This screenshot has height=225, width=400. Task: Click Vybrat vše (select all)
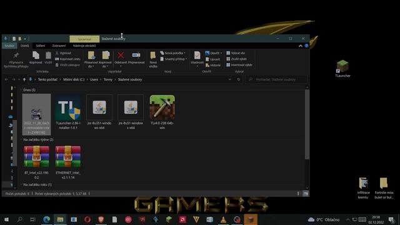(236, 53)
